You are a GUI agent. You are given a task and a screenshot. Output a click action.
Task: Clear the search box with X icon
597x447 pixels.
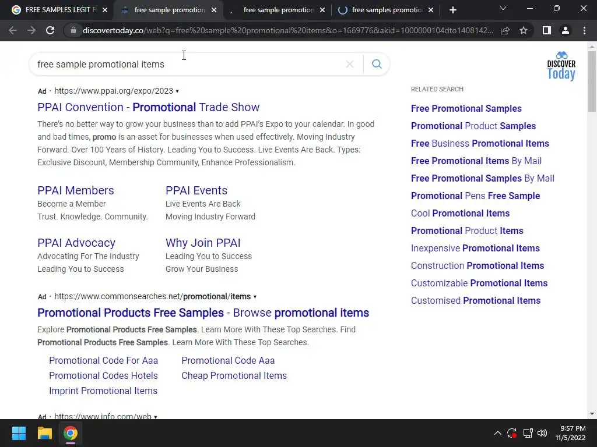click(350, 64)
